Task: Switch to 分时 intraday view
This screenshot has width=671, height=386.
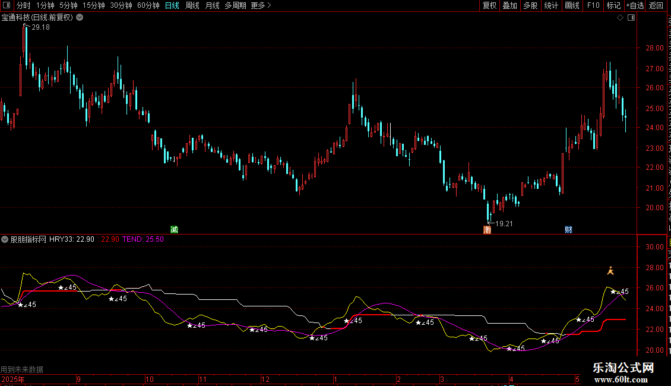Action: pos(24,5)
